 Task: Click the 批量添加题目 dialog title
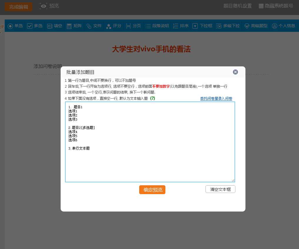pos(80,72)
